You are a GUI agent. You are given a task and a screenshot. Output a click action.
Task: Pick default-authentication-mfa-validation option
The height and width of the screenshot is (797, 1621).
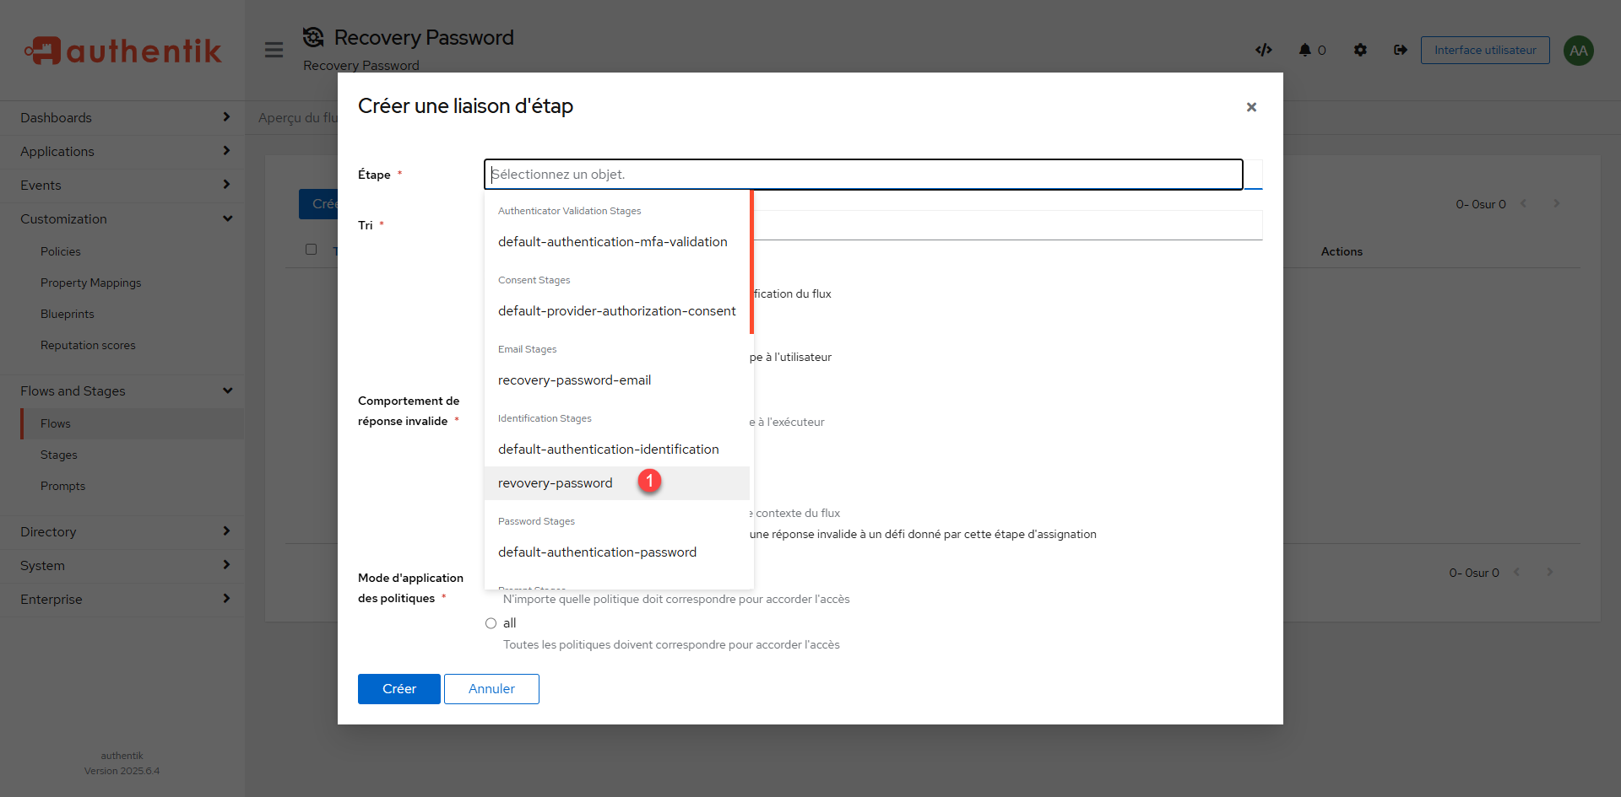click(612, 242)
